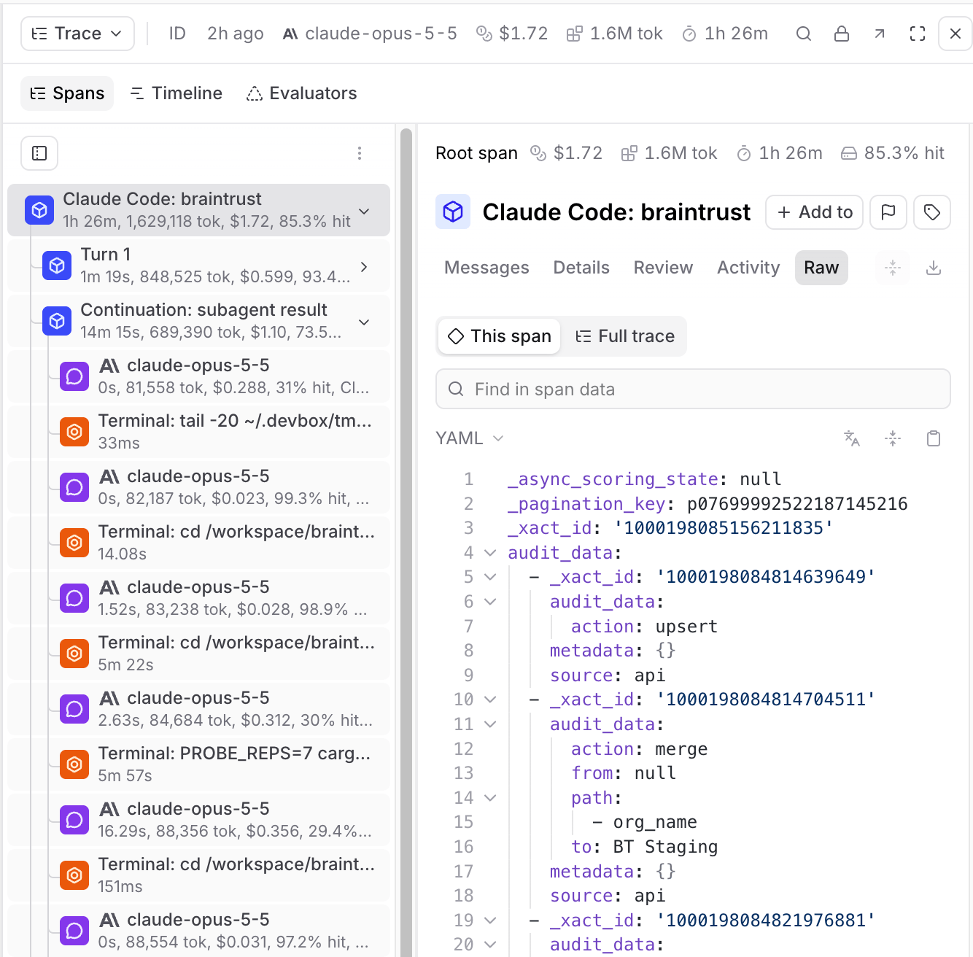Copy YAML to clipboard icon

(x=934, y=438)
